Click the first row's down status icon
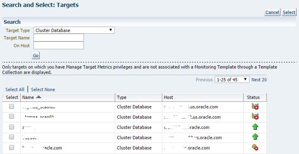299x154 pixels. pos(255,107)
